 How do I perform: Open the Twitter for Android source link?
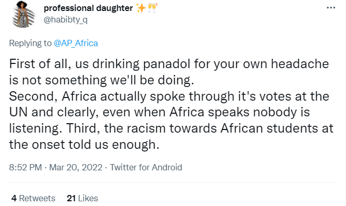tap(146, 167)
